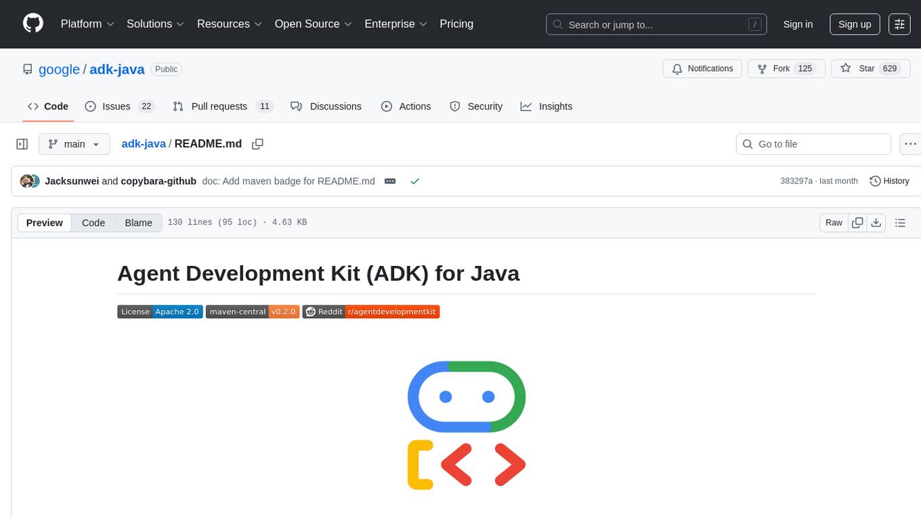Switch to the Code tab
This screenshot has height=517, width=921.
tap(48, 106)
